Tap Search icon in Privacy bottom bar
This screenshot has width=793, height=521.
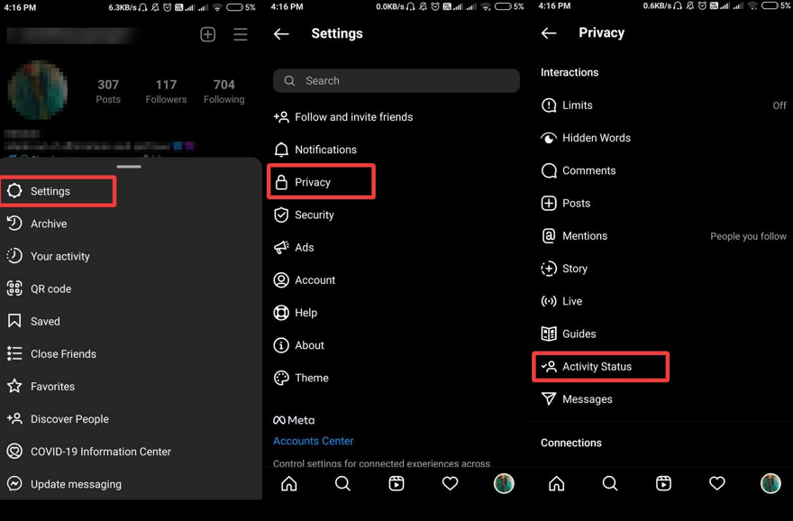tap(610, 483)
